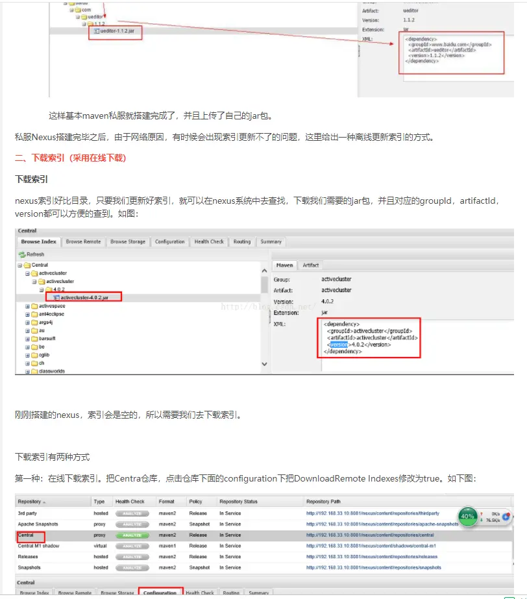Open the Browse Index tab

38,242
